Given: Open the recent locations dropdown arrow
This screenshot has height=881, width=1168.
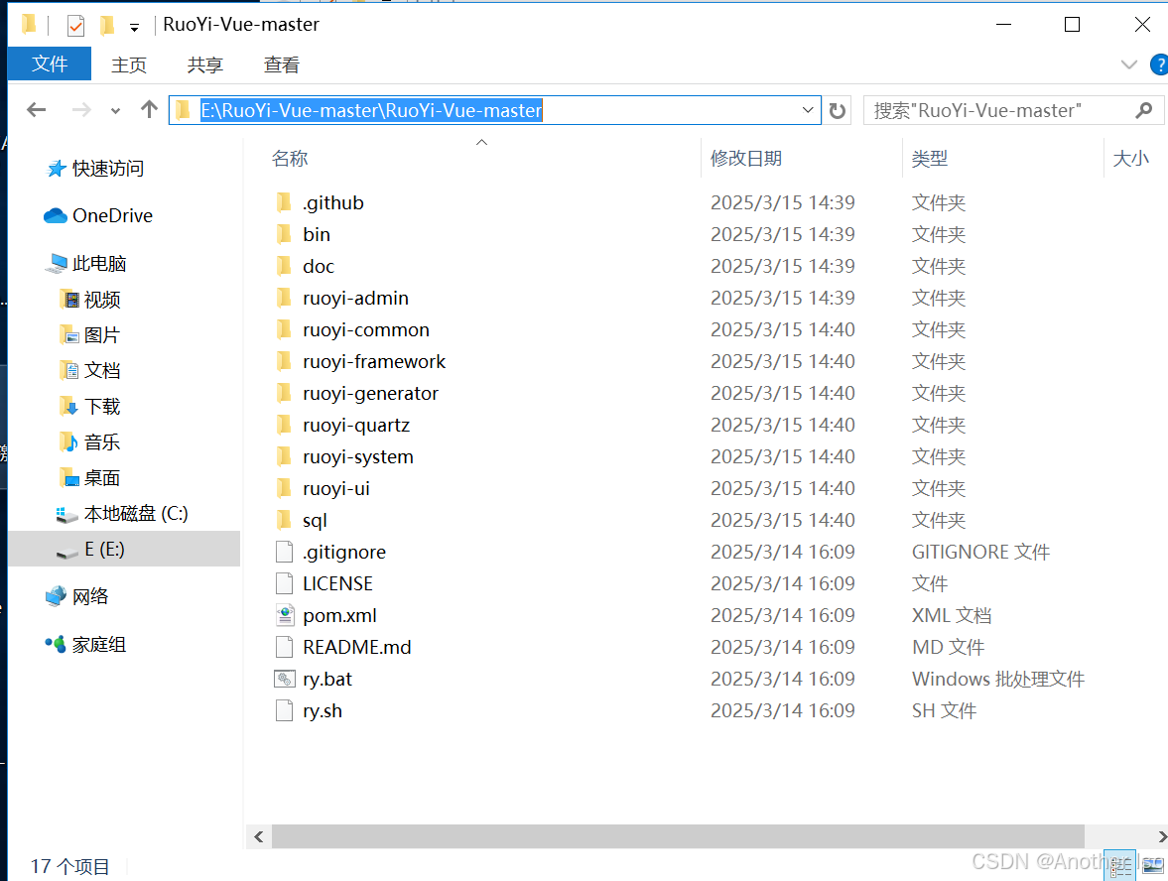Looking at the screenshot, I should 115,111.
